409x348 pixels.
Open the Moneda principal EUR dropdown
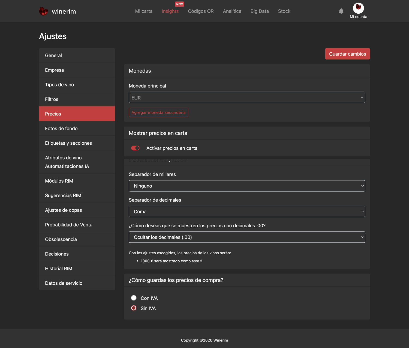(247, 97)
